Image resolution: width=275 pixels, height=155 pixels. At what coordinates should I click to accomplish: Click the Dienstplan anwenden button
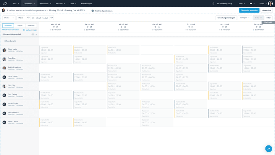[249, 10]
